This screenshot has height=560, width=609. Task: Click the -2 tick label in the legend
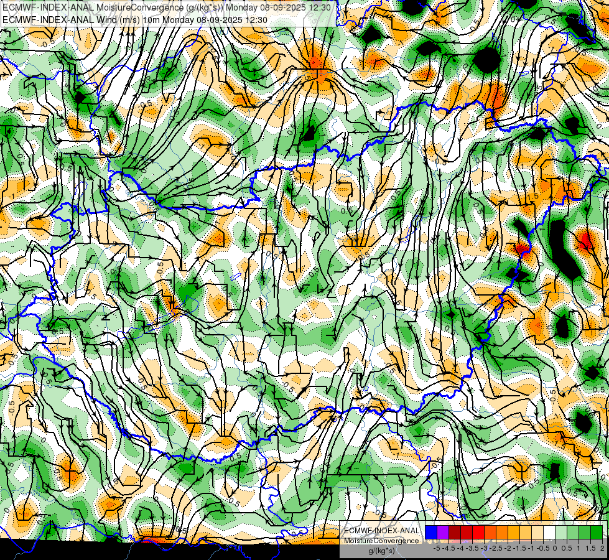click(x=508, y=548)
